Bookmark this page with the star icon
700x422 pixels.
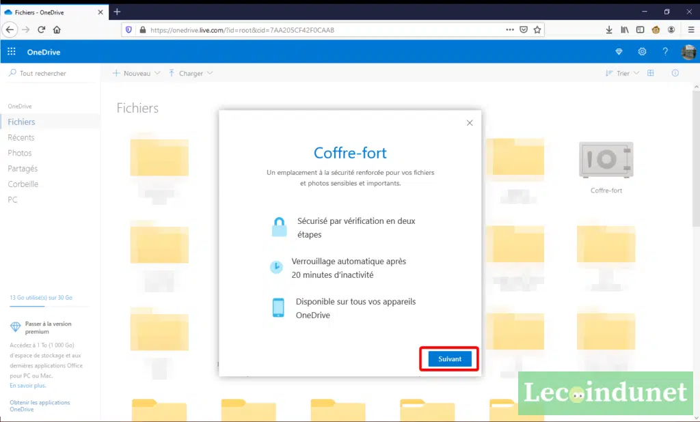(537, 30)
